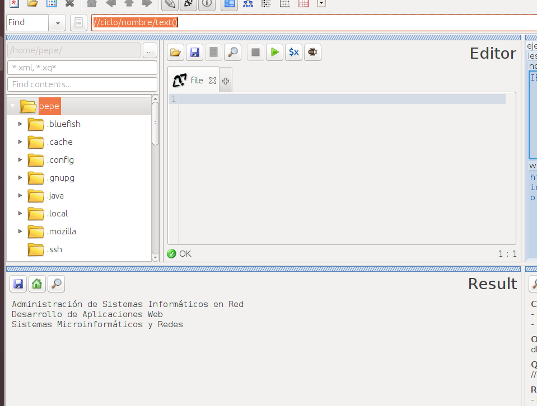Click the XPath query input field
The image size is (537, 406).
(314, 22)
